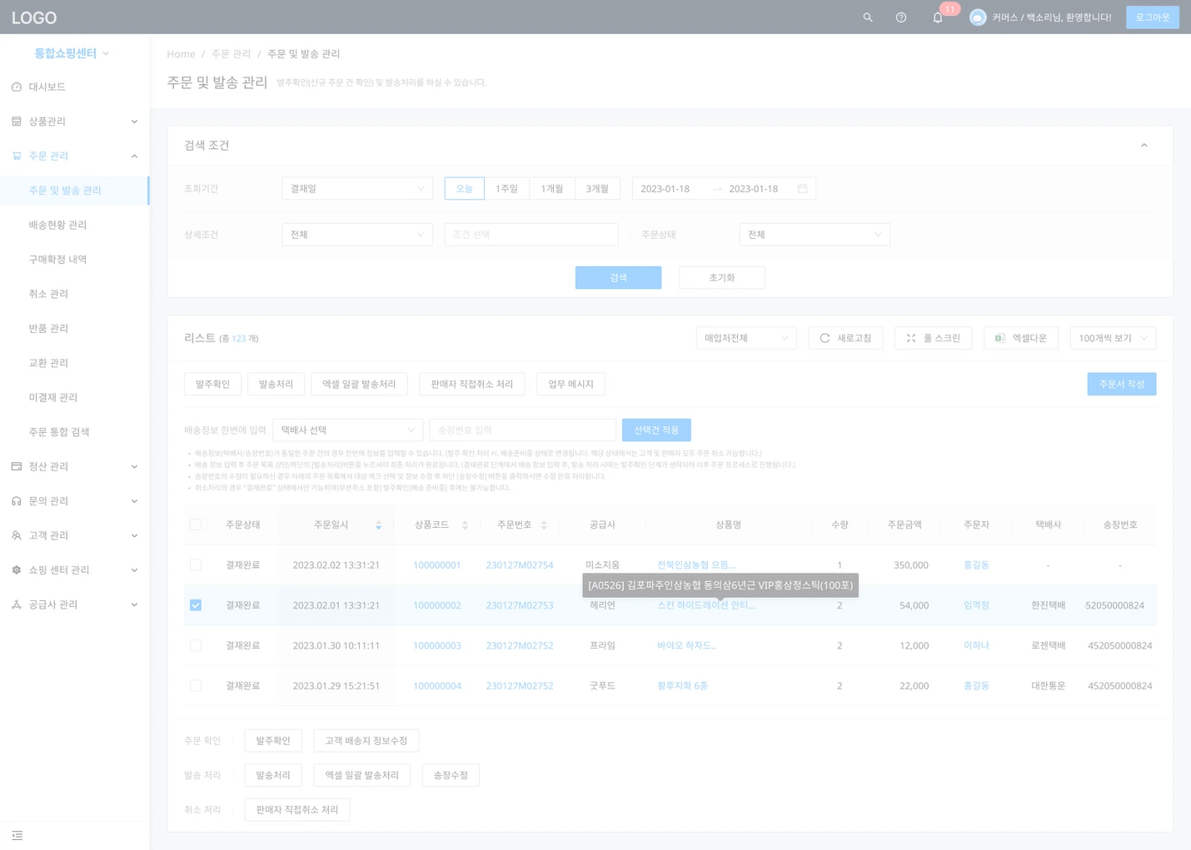Open 100개씩 보기 dropdown
Viewport: 1191px width, 850px height.
coord(1113,338)
